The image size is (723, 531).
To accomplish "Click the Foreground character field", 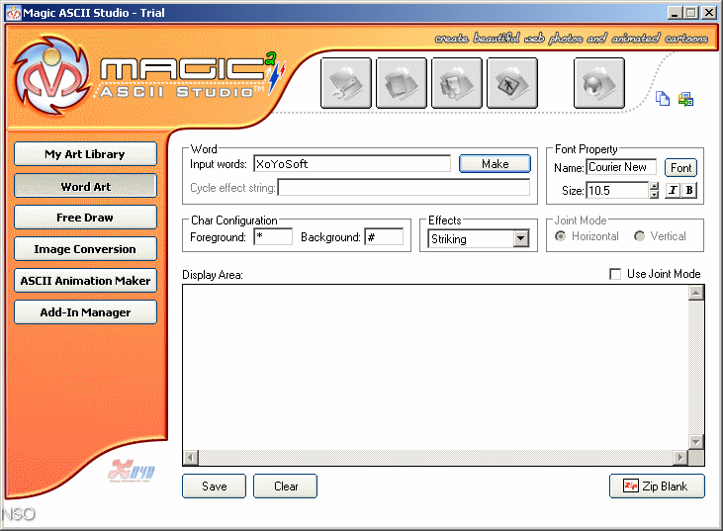I will tap(273, 237).
